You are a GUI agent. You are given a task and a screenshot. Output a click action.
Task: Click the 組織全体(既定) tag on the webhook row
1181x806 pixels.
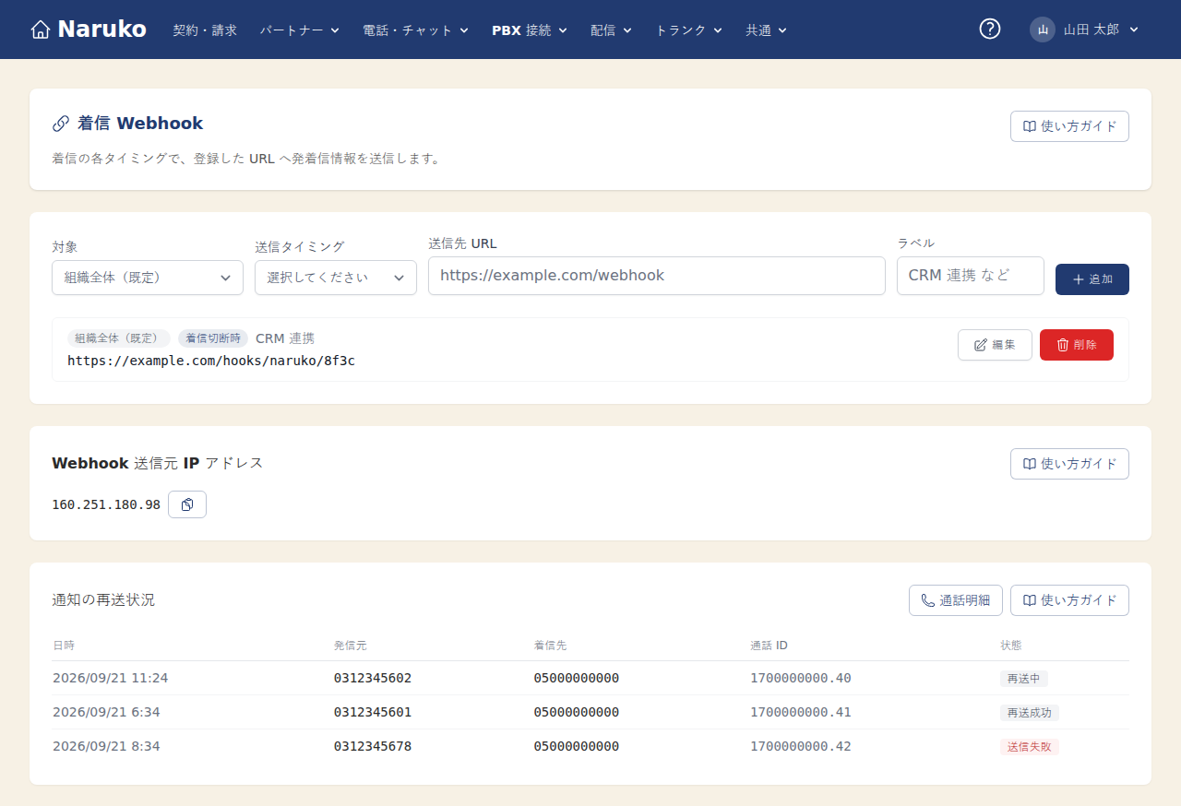click(119, 338)
